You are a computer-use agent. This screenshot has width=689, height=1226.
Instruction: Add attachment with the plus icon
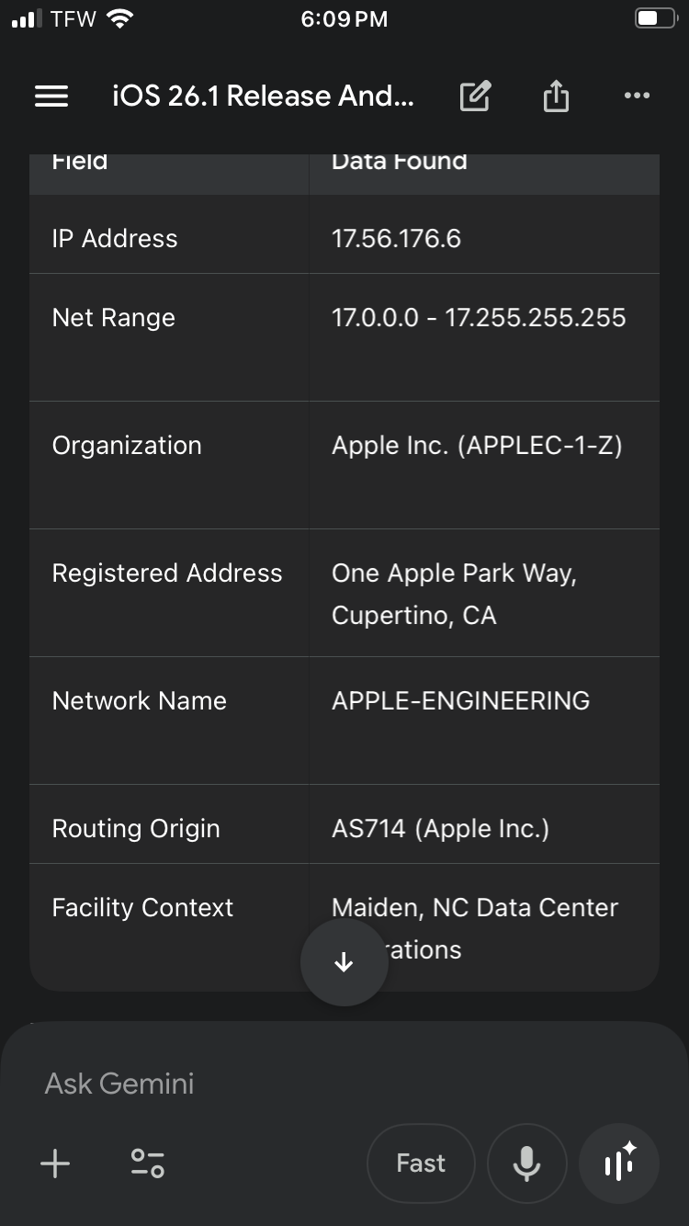coord(55,1164)
